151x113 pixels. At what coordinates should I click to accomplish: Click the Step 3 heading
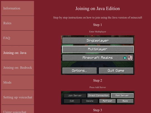coord(98,110)
